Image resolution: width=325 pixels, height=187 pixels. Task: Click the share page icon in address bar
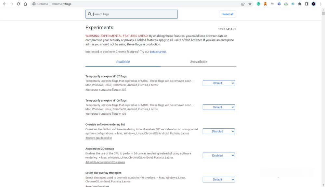coord(243,4)
